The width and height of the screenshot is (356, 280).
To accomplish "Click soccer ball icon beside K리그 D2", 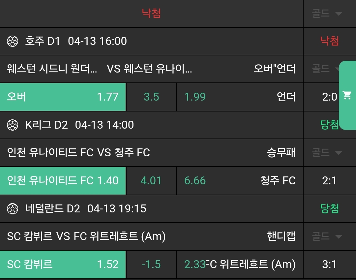I will (x=13, y=125).
